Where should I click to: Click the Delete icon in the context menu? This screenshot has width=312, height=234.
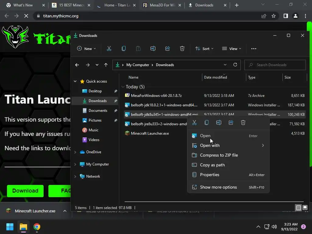tap(243, 122)
